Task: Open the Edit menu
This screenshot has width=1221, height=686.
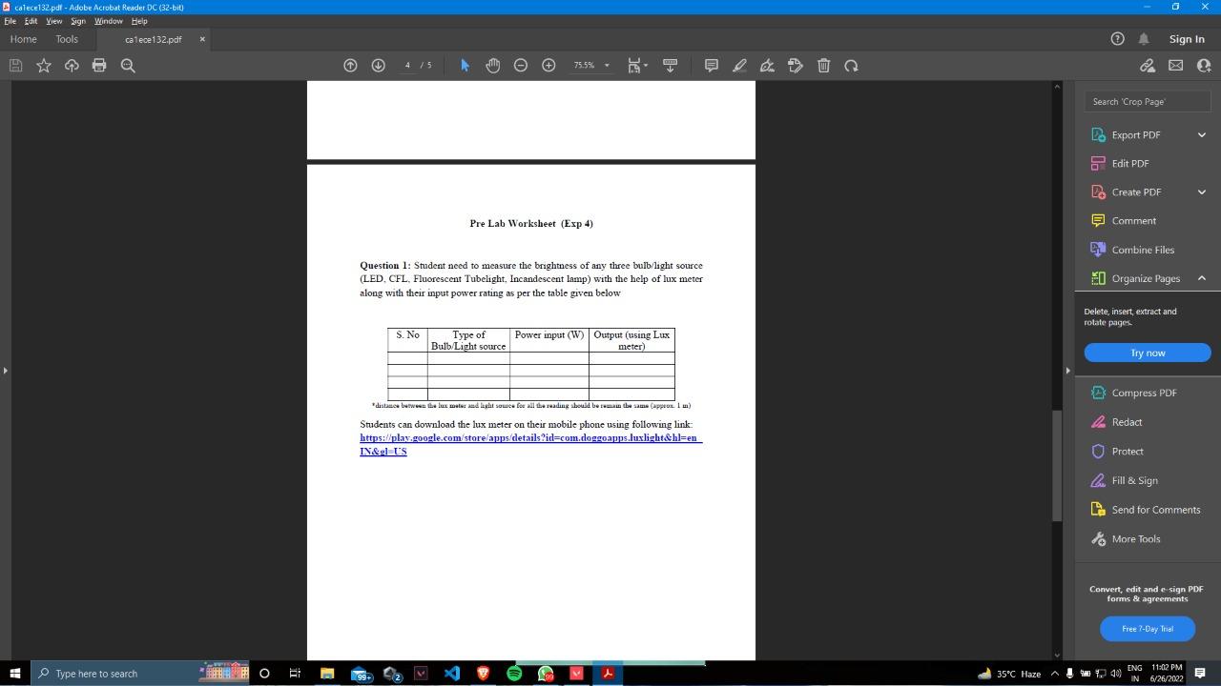Action: [x=31, y=21]
